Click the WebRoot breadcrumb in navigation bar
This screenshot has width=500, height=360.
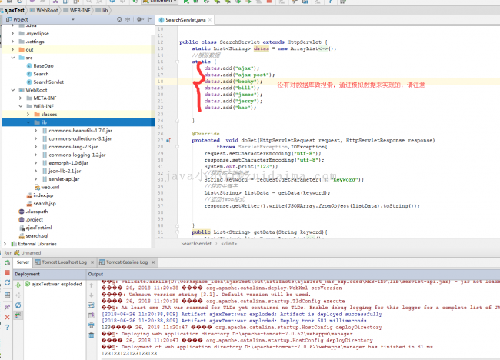tap(44, 10)
